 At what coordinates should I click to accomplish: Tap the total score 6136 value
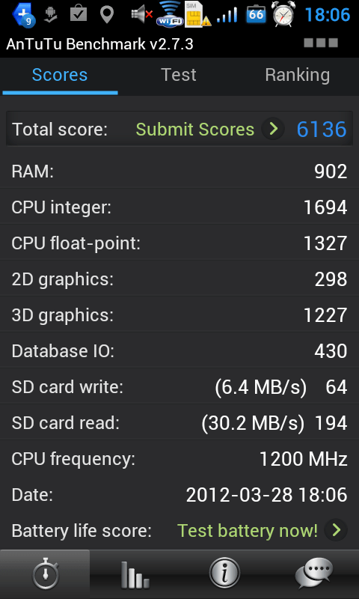(322, 130)
